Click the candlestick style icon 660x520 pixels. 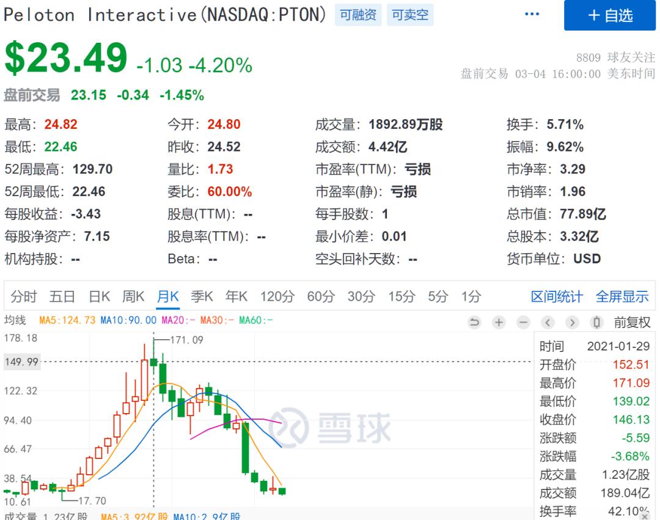[x=596, y=323]
